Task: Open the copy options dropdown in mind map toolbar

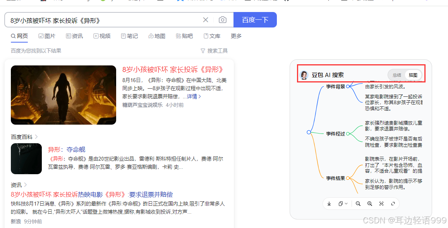Action: [x=343, y=204]
